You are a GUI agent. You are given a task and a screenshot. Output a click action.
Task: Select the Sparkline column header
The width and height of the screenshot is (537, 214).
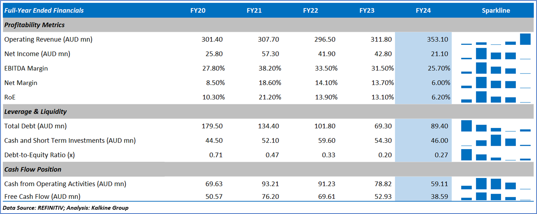[x=496, y=10]
